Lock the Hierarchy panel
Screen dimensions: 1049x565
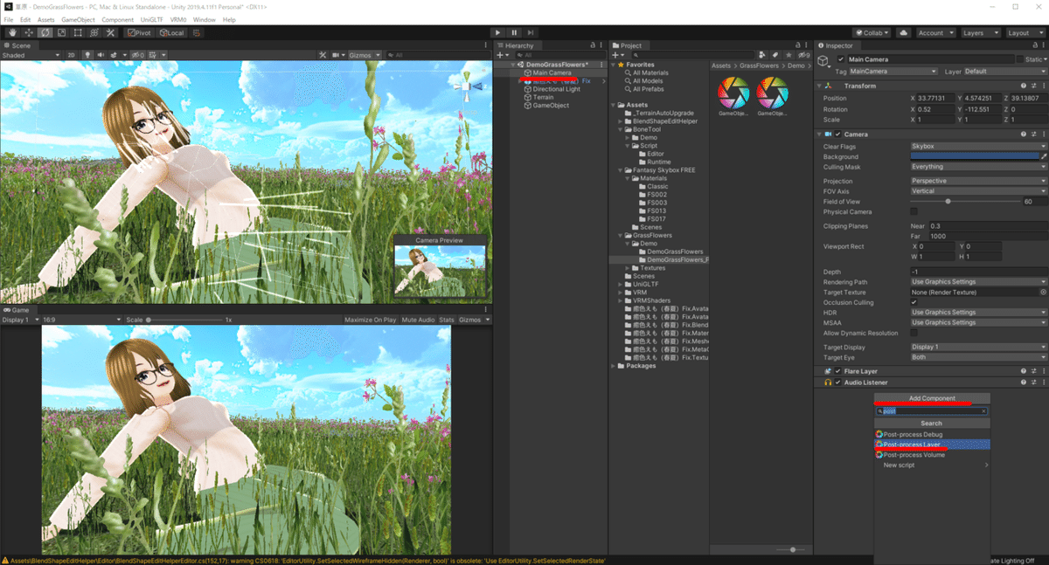(x=594, y=45)
